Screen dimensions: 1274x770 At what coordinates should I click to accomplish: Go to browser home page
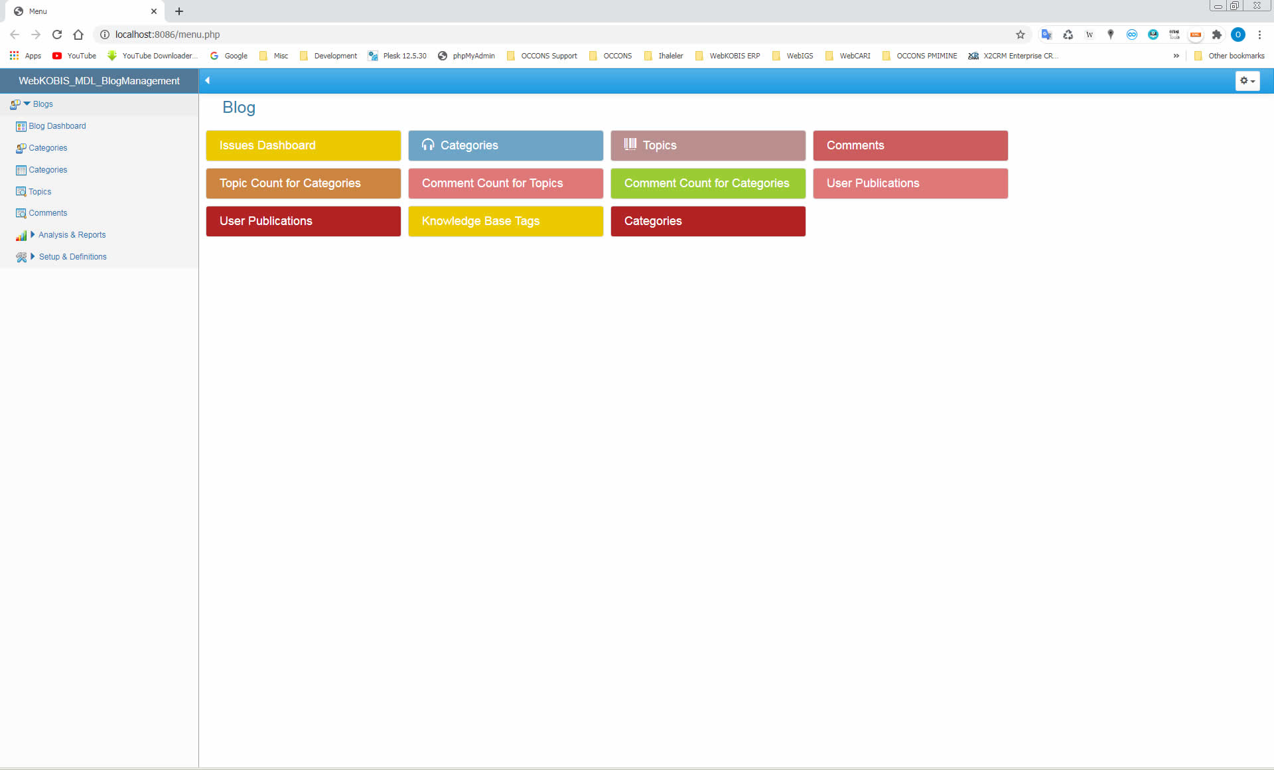pyautogui.click(x=78, y=35)
